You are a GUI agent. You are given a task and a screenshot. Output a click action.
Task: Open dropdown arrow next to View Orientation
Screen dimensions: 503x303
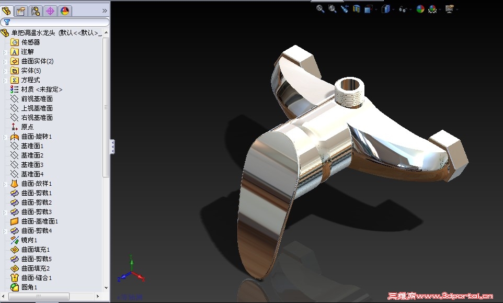pos(376,9)
